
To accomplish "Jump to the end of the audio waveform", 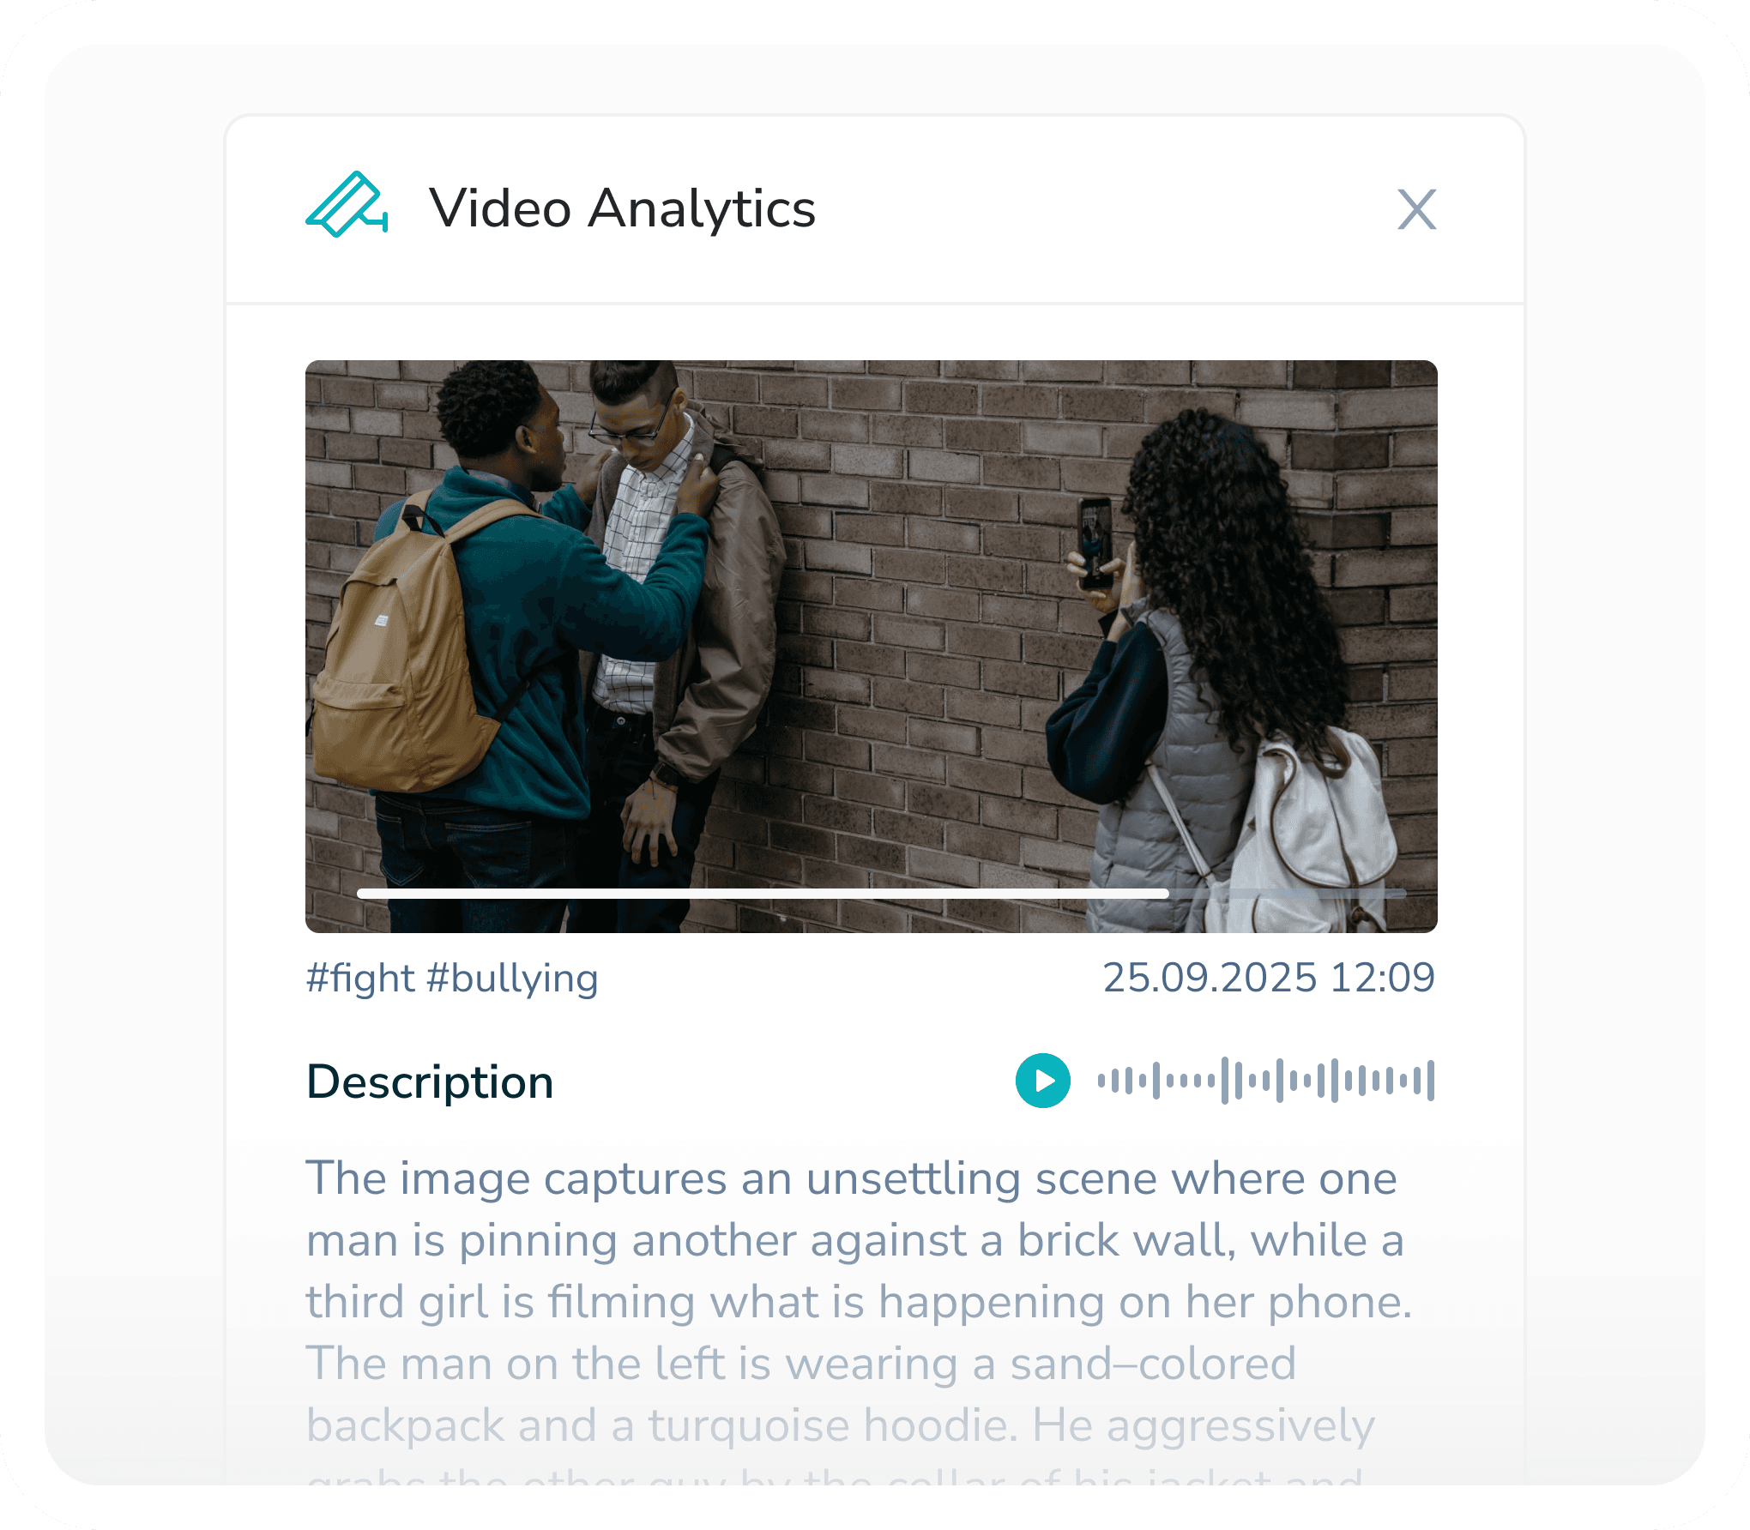I will pos(1430,1081).
